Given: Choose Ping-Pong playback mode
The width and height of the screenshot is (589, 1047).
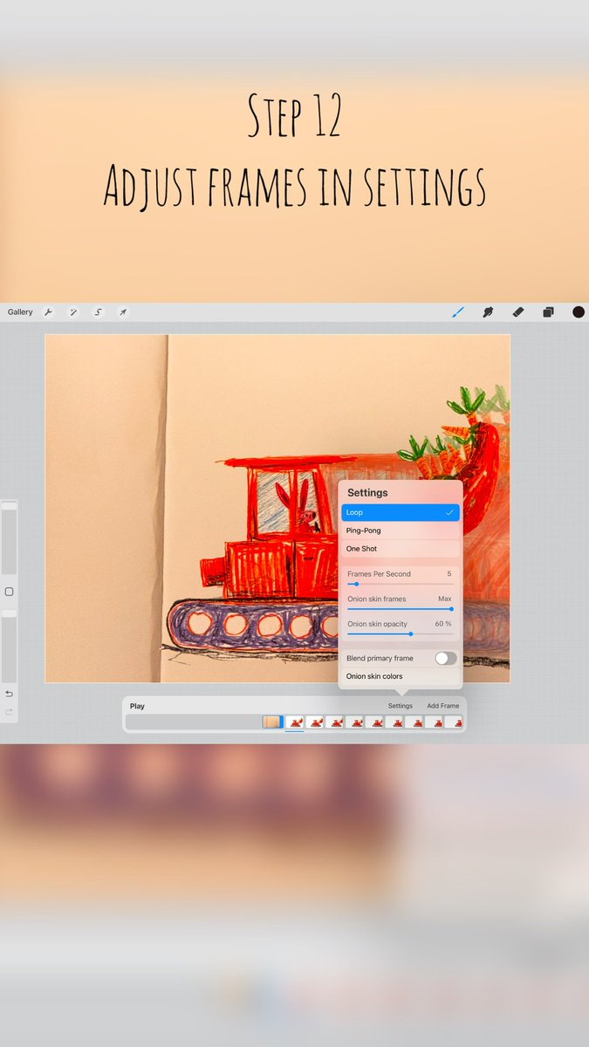Looking at the screenshot, I should click(x=401, y=530).
